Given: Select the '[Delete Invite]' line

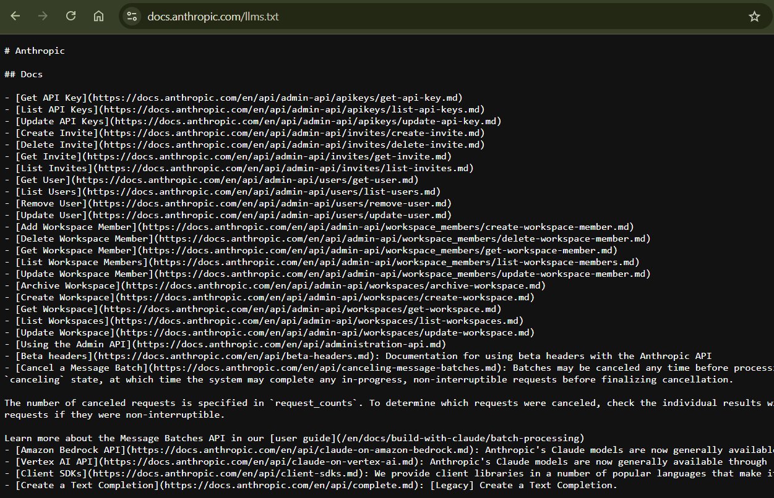Looking at the screenshot, I should click(x=245, y=145).
